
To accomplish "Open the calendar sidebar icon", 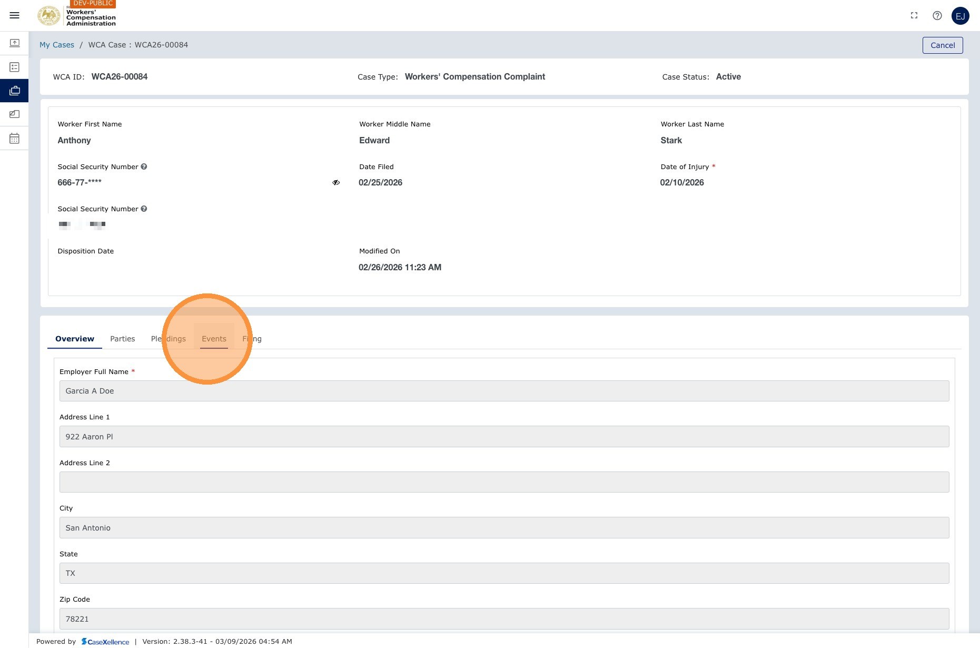I will pyautogui.click(x=15, y=139).
